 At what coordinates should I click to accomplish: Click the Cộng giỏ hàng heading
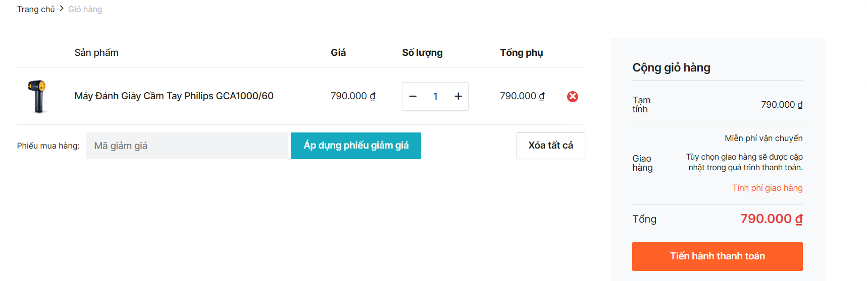tap(671, 67)
